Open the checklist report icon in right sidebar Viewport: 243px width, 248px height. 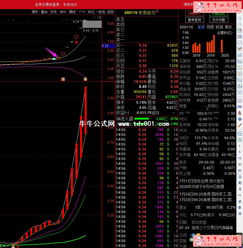tap(240, 31)
